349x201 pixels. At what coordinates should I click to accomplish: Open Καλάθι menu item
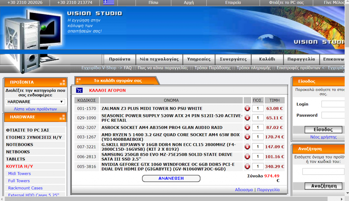(267, 59)
